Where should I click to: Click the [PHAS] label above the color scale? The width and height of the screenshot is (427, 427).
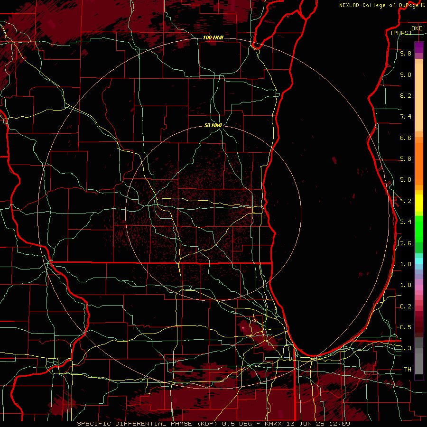[x=401, y=33]
